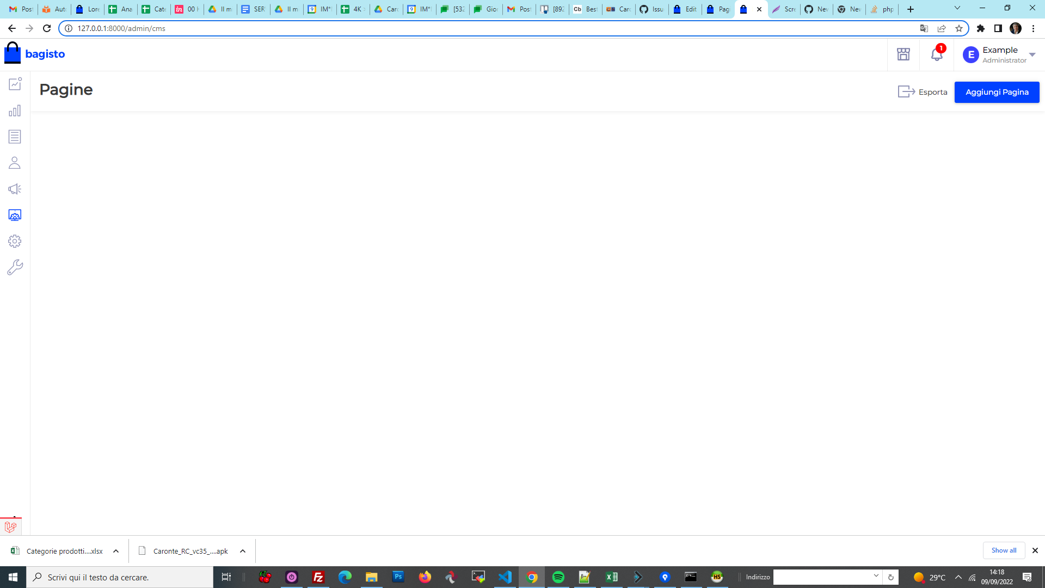This screenshot has height=588, width=1045.
Task: Open the Settings gear icon in sidebar
Action: [x=14, y=241]
